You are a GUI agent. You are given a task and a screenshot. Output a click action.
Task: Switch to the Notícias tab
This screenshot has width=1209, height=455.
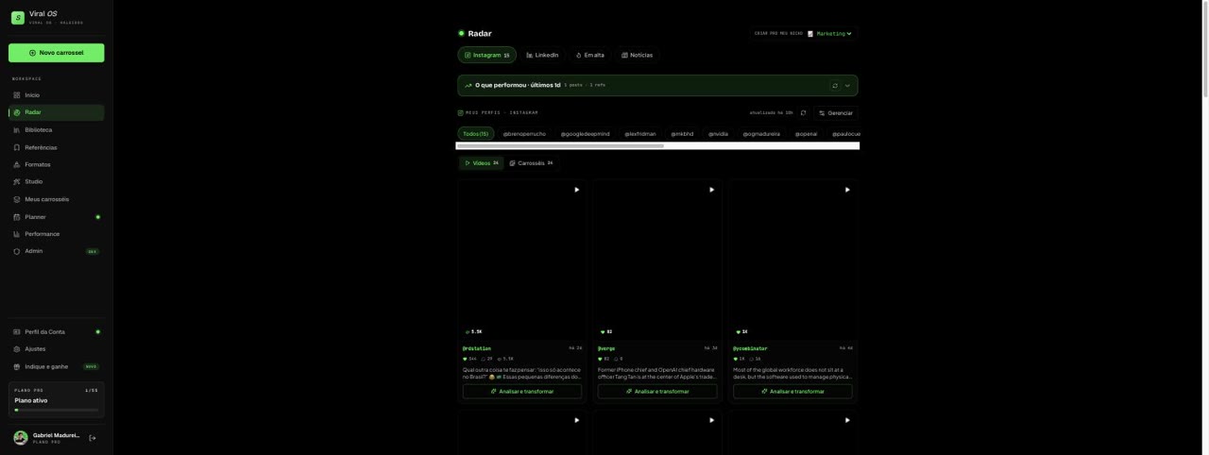click(637, 55)
